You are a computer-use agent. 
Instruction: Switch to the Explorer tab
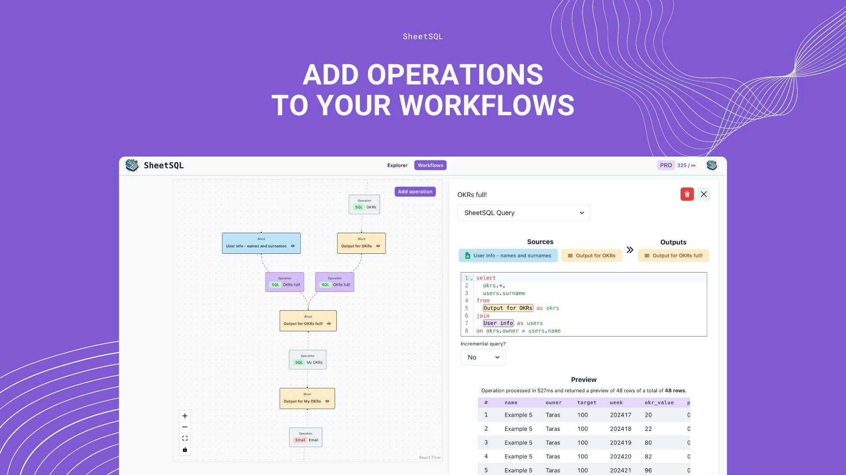point(397,165)
